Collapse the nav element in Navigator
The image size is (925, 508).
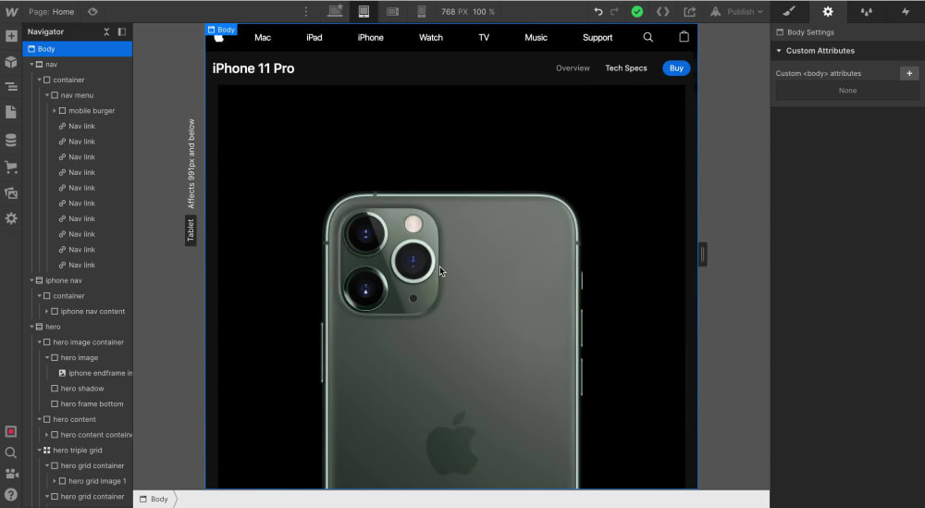(31, 65)
